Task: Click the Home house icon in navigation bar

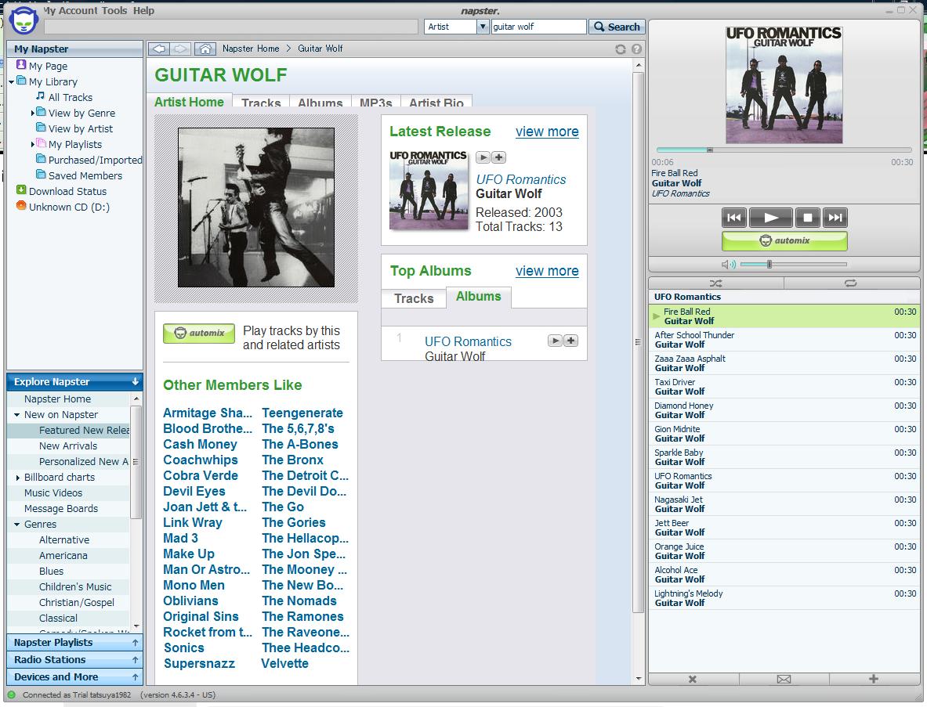Action: click(x=205, y=49)
